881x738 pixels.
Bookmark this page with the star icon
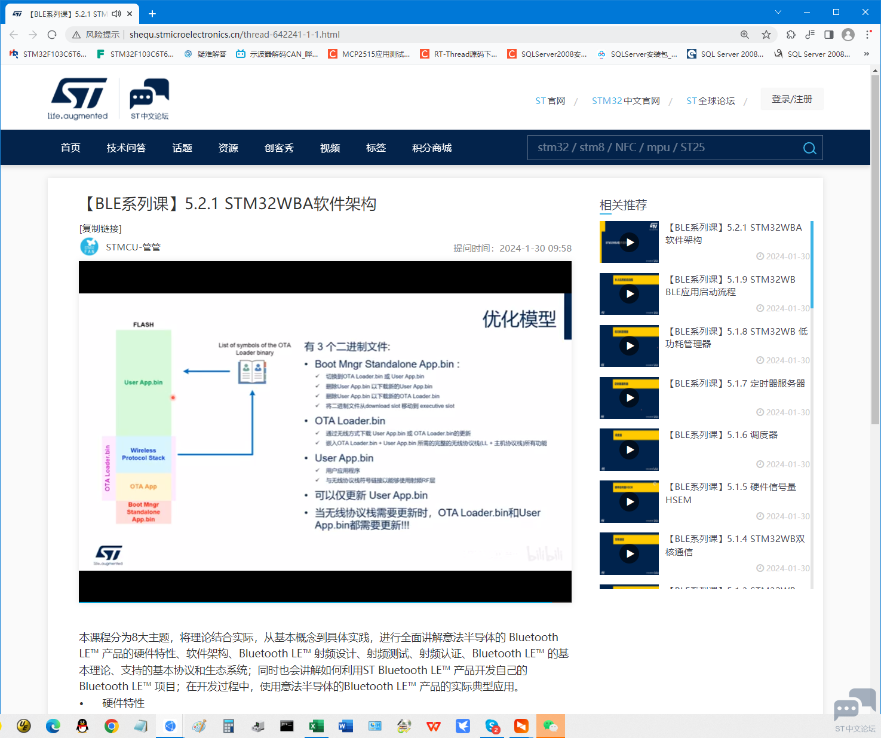[x=766, y=35]
